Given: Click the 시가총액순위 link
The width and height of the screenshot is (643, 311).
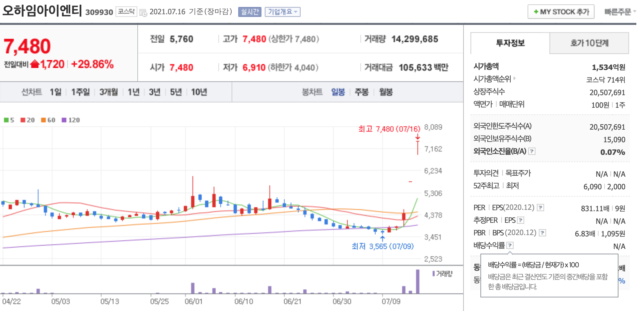Looking at the screenshot, I should coord(492,79).
